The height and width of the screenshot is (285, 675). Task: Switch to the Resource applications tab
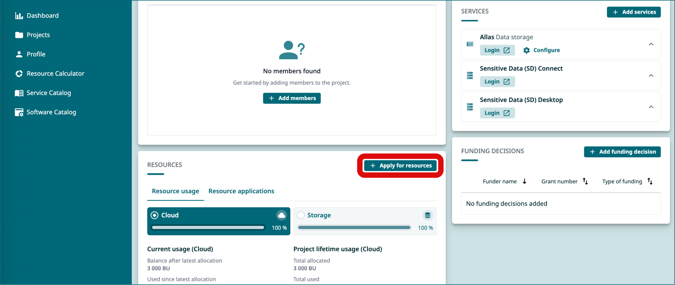[x=241, y=191]
